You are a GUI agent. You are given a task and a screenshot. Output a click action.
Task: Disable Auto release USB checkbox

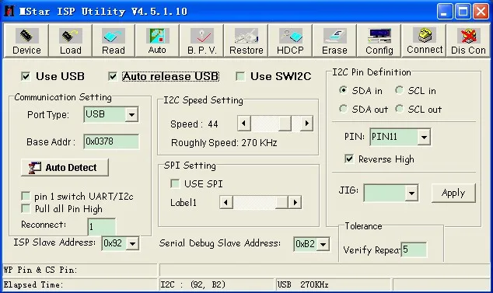point(113,76)
